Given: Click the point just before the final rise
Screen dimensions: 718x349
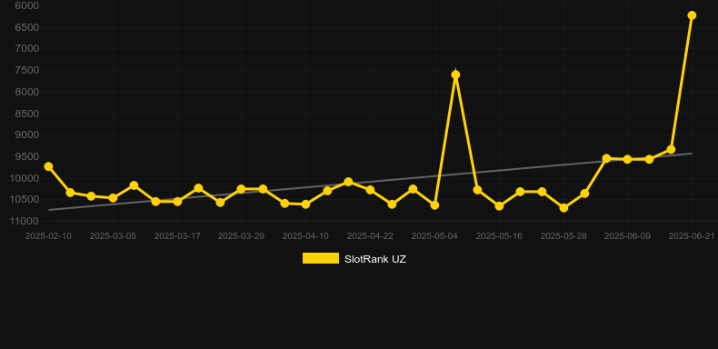Looking at the screenshot, I should tap(671, 149).
